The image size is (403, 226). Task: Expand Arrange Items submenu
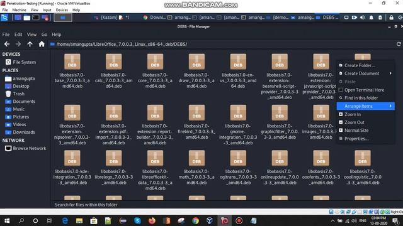tap(365, 106)
